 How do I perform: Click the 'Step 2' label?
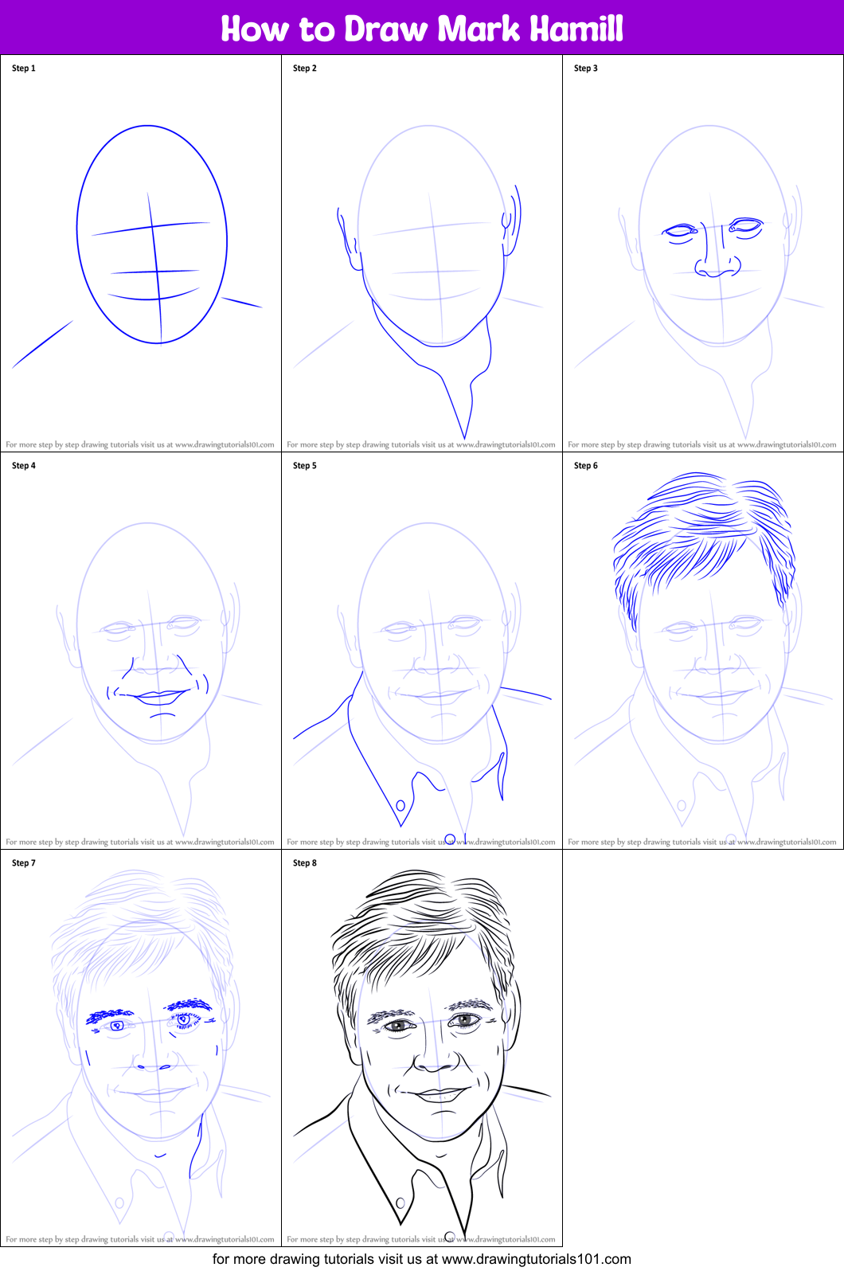[x=305, y=68]
